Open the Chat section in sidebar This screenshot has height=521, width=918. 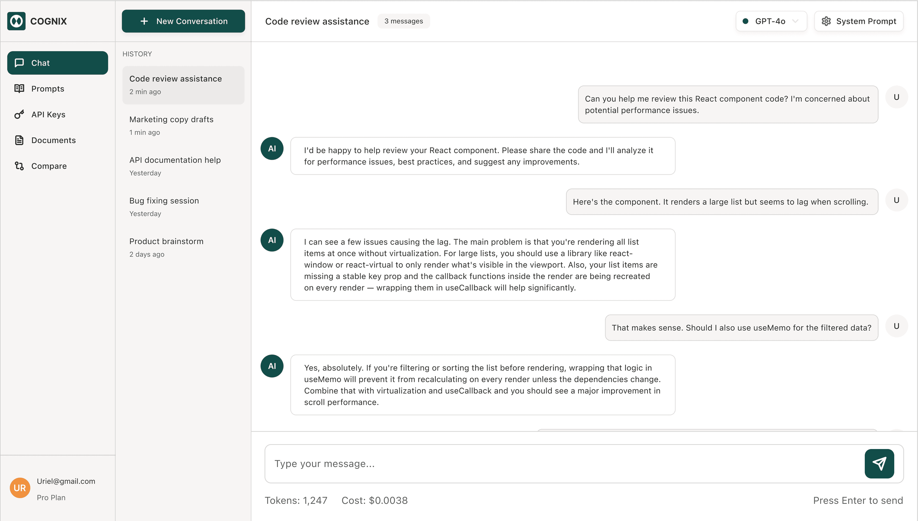[57, 63]
